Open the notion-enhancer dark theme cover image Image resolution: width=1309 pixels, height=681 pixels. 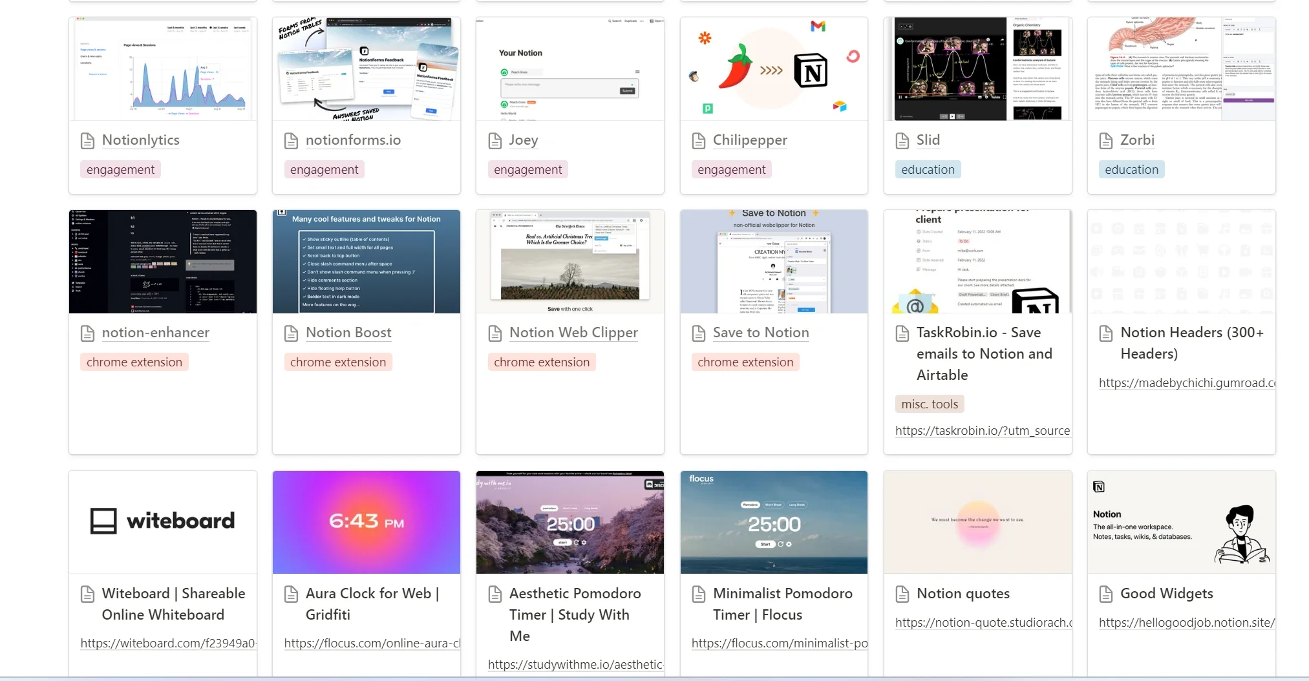coord(163,262)
